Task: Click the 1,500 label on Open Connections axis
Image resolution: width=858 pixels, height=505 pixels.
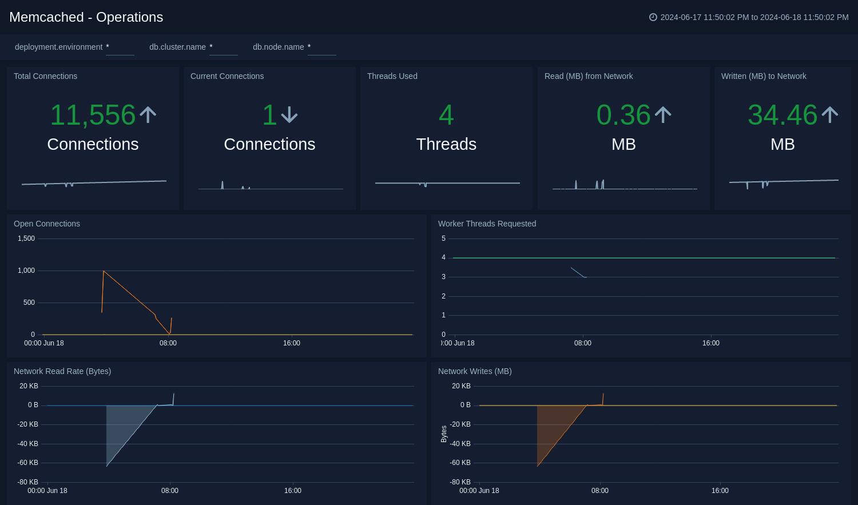Action: pyautogui.click(x=26, y=238)
